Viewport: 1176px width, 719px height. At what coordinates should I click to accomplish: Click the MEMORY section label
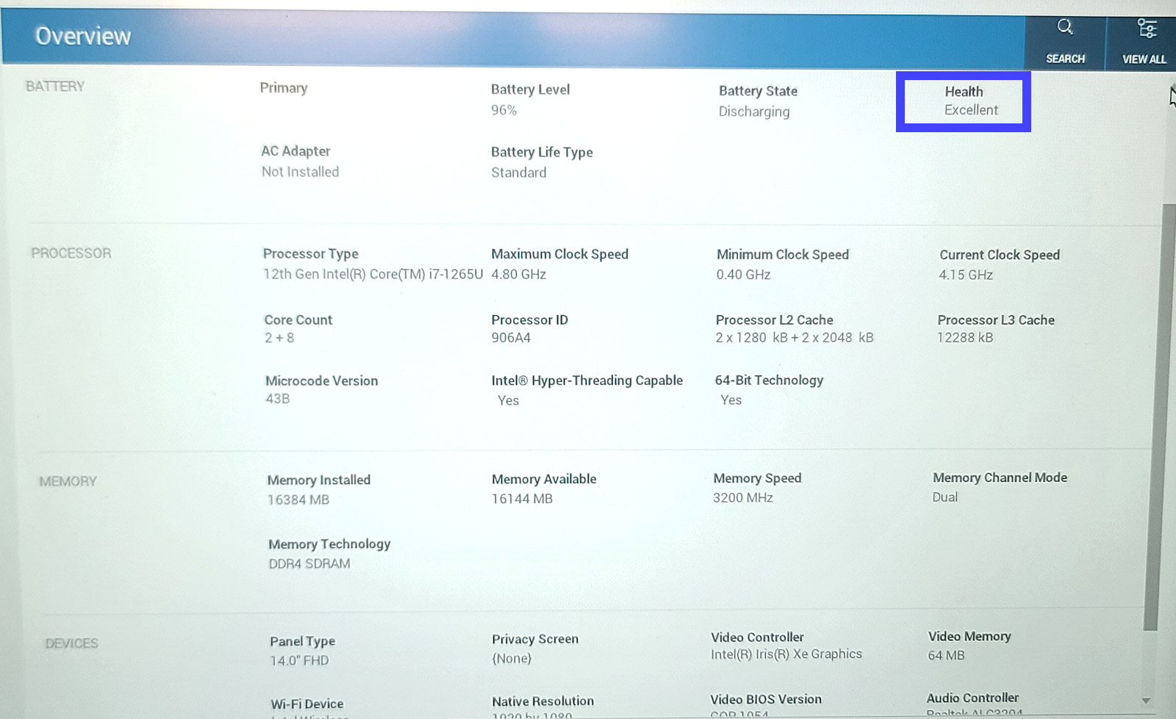(68, 481)
